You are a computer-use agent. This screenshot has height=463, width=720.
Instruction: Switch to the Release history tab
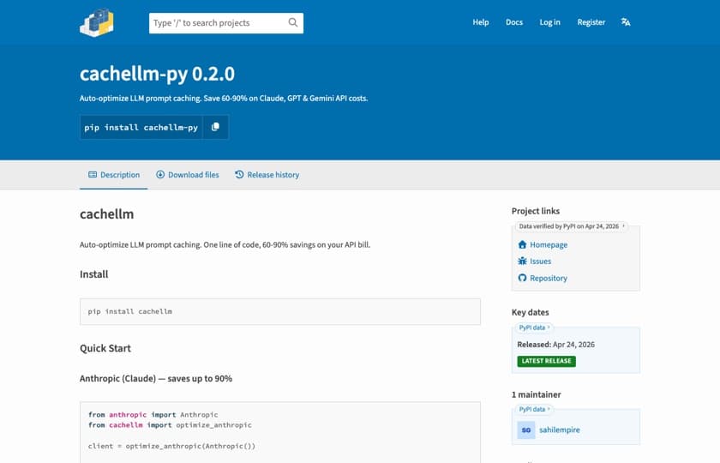(x=267, y=175)
